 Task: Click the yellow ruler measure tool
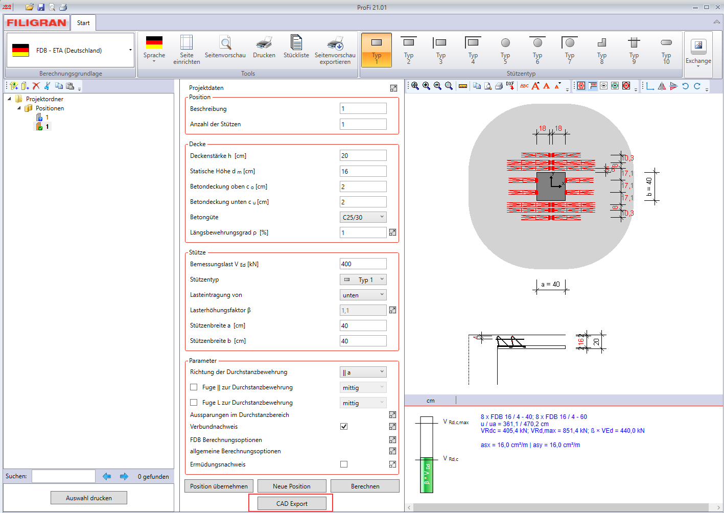462,86
